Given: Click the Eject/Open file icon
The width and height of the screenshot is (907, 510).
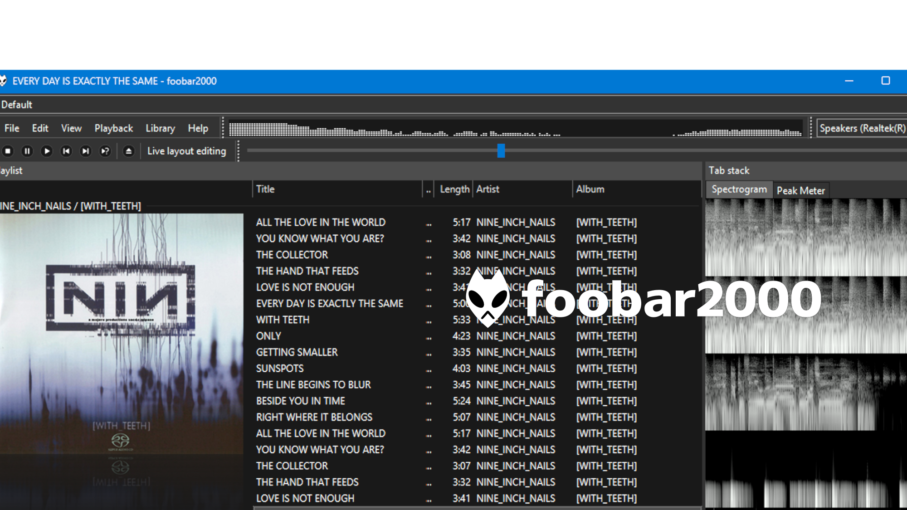Looking at the screenshot, I should [x=129, y=151].
